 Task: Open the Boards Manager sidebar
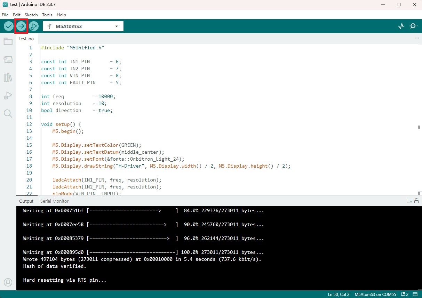coord(8,60)
